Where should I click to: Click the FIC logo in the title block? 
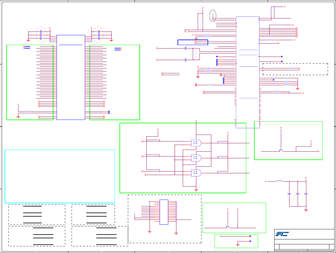coord(282,234)
